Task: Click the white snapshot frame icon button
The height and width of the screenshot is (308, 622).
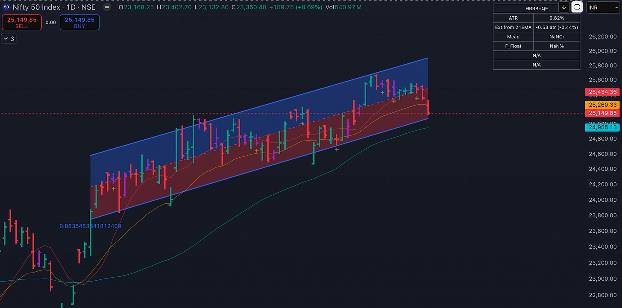Action: [x=577, y=7]
